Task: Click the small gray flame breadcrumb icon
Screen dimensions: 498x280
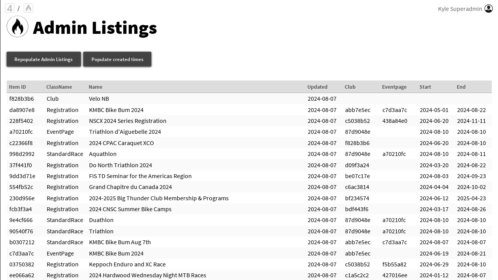Action: [28, 8]
